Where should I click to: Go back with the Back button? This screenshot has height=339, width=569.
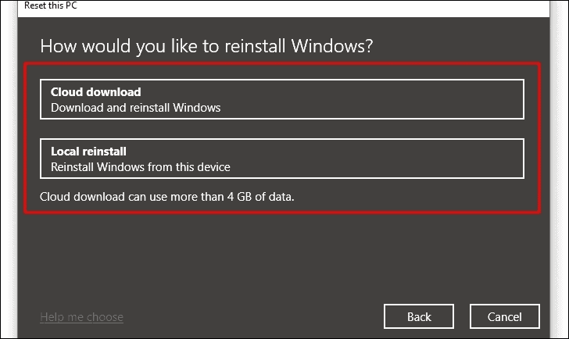pos(419,316)
